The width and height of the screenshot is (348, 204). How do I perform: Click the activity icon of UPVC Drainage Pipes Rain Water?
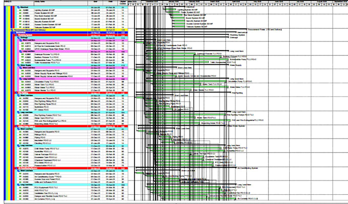pos(23,49)
